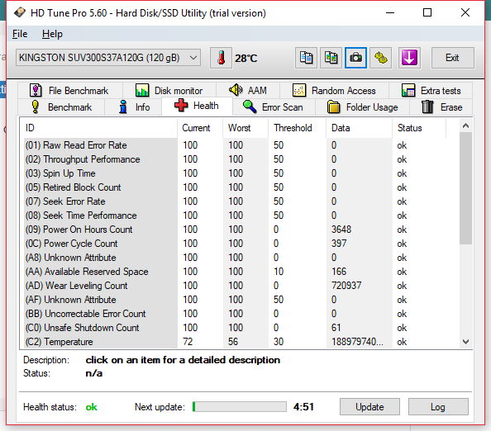Viewport: 491px width, 431px height.
Task: Open the AAM speaker tab
Action: (x=248, y=90)
